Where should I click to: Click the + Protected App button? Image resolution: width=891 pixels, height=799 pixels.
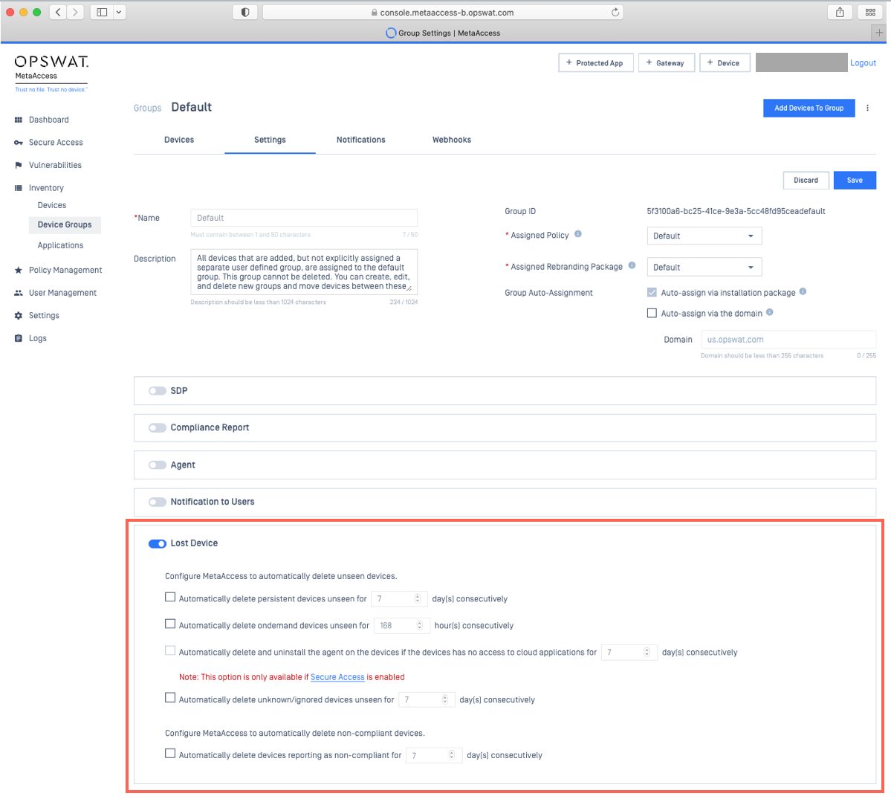coord(595,63)
